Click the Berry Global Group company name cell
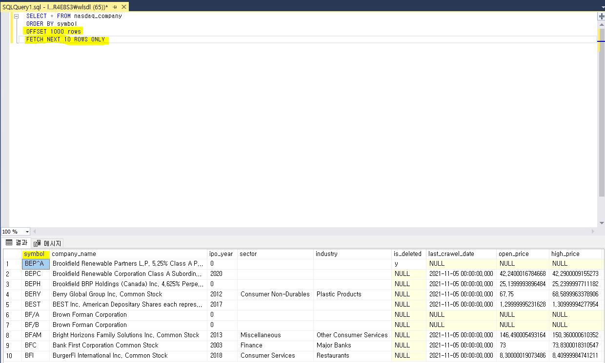The width and height of the screenshot is (605, 363). tap(128, 294)
